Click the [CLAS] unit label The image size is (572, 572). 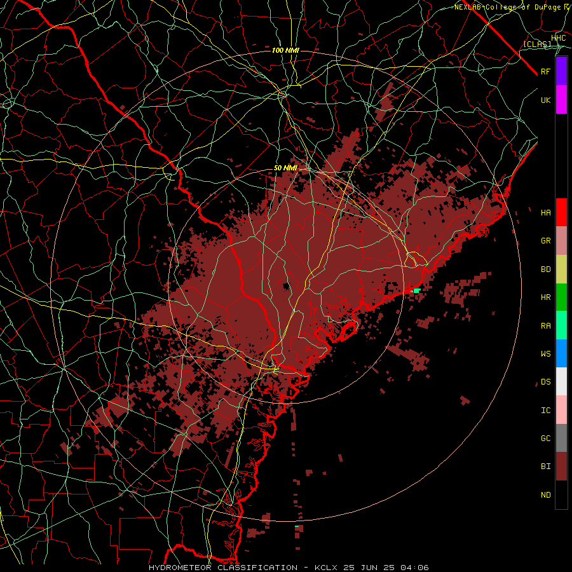(x=537, y=44)
